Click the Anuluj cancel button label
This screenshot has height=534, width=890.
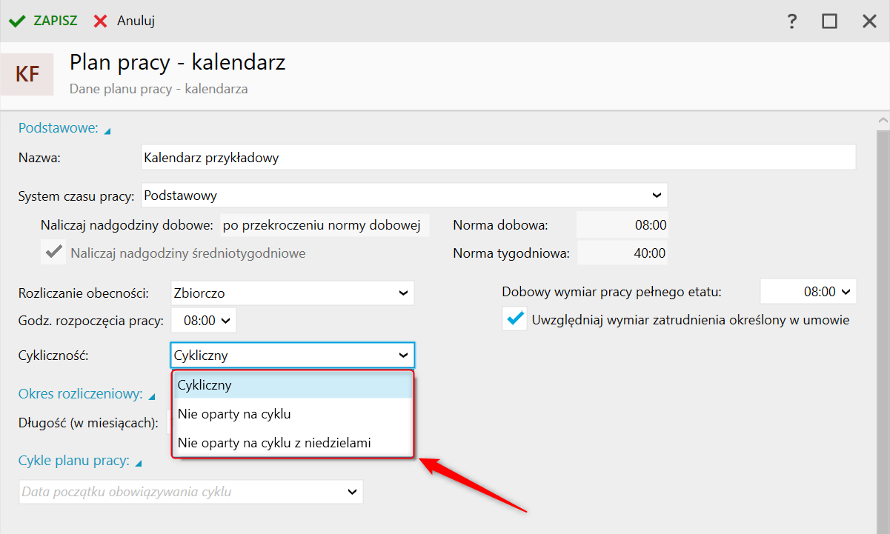click(x=136, y=21)
